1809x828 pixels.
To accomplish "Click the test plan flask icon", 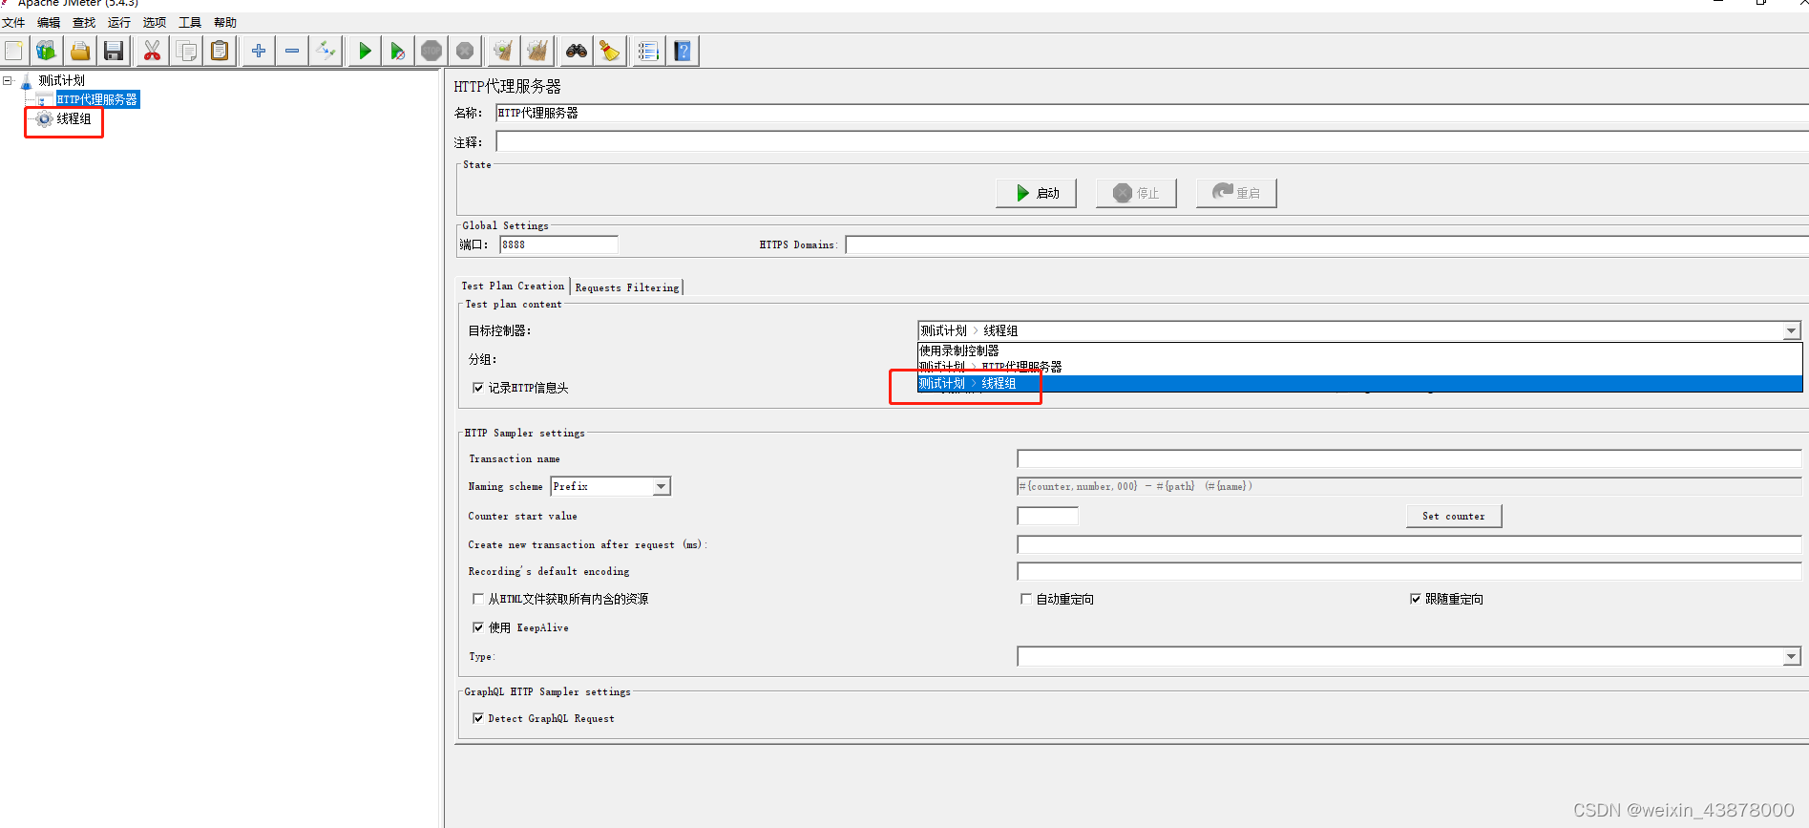I will pyautogui.click(x=27, y=81).
